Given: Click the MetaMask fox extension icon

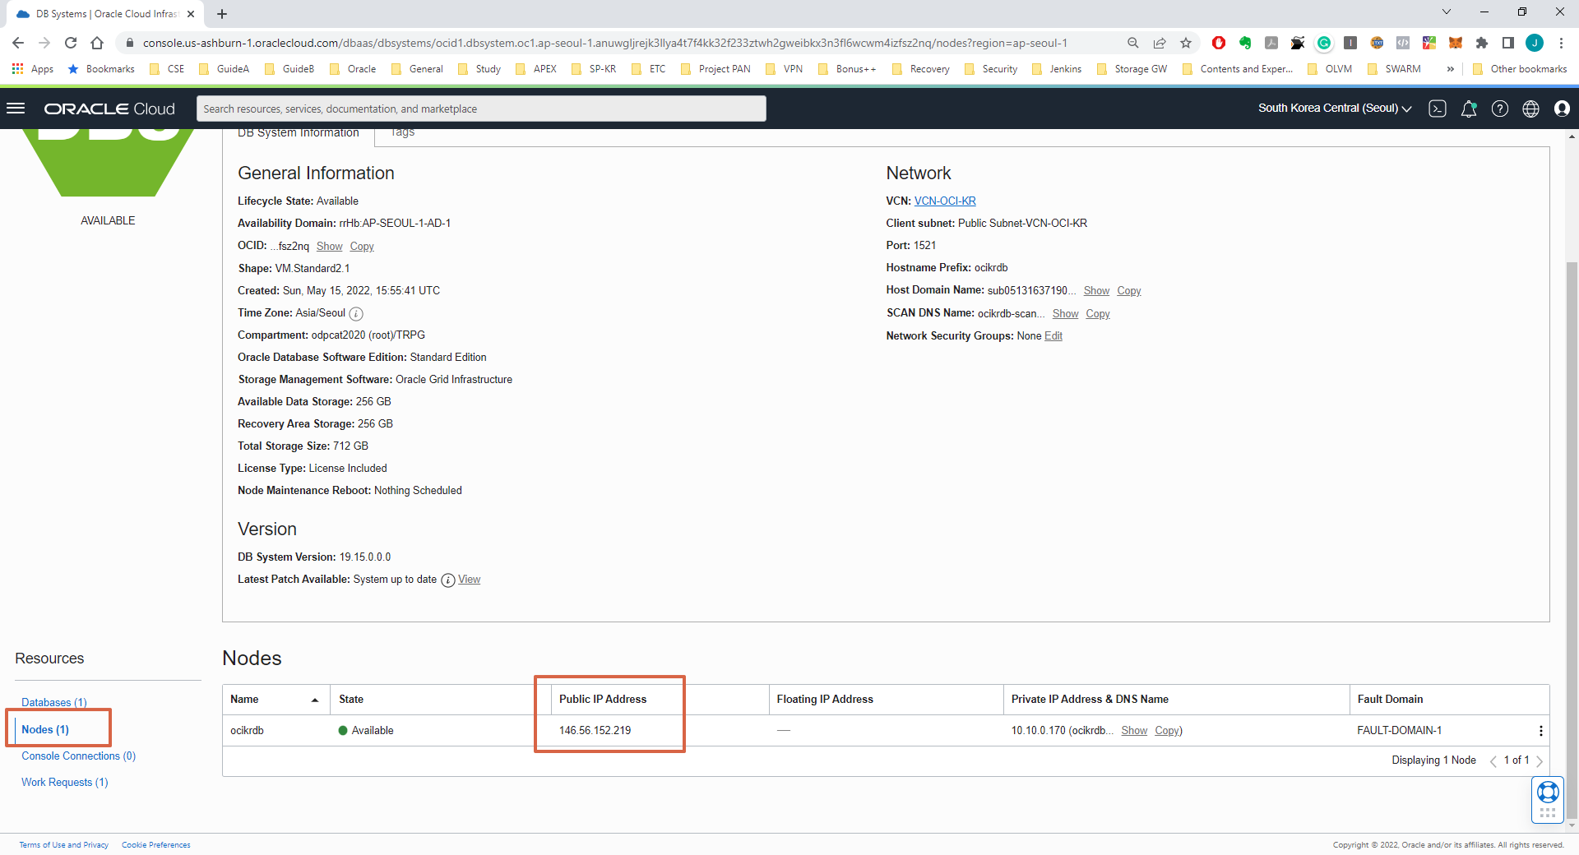Looking at the screenshot, I should pos(1456,43).
